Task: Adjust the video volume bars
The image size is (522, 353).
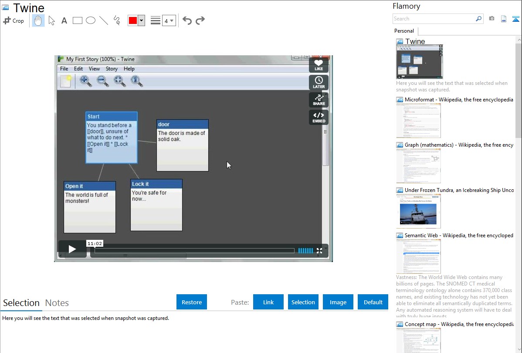Action: coord(305,251)
